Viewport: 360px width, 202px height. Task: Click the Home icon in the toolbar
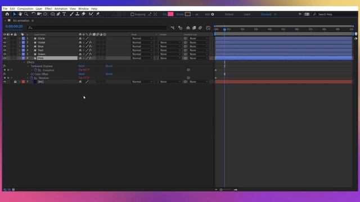pos(7,14)
